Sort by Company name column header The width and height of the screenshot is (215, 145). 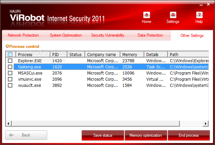pos(103,54)
